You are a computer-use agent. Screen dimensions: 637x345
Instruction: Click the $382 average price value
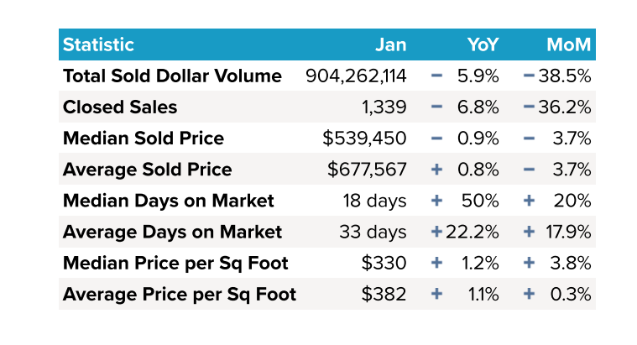[x=384, y=294]
